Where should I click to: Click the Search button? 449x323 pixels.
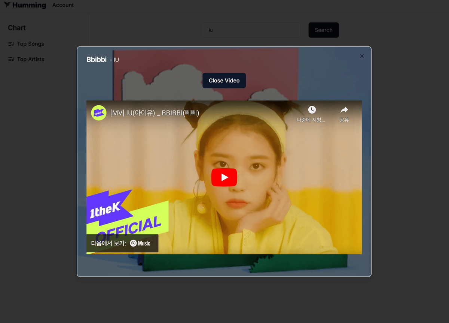coord(324,30)
